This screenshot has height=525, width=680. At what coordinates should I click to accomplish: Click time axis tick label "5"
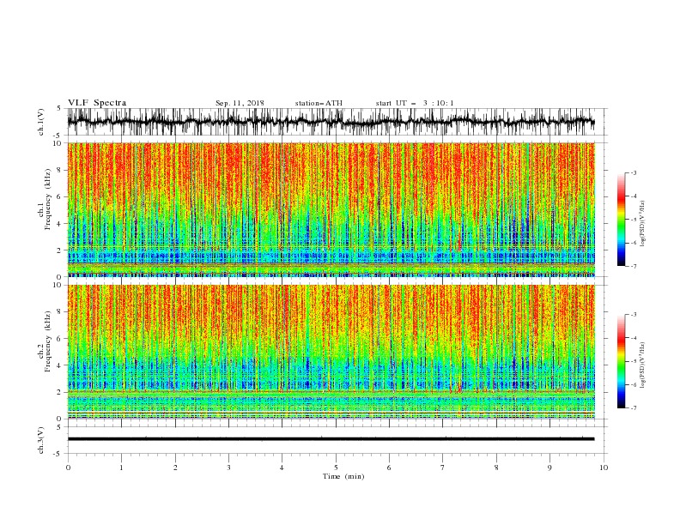tap(336, 468)
